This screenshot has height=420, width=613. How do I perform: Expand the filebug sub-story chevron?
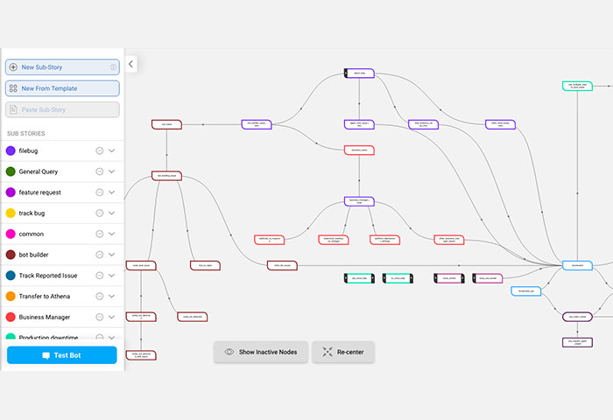112,150
